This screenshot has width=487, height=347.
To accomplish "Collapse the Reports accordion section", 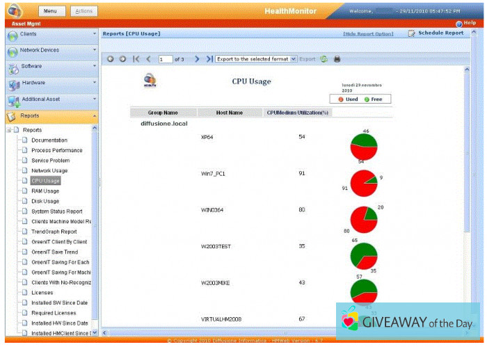I will tap(95, 115).
